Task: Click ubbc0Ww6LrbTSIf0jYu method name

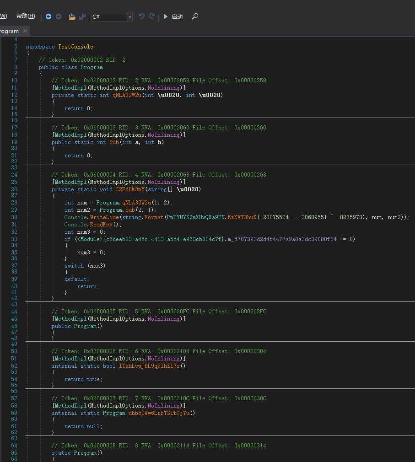Action: tap(158, 413)
